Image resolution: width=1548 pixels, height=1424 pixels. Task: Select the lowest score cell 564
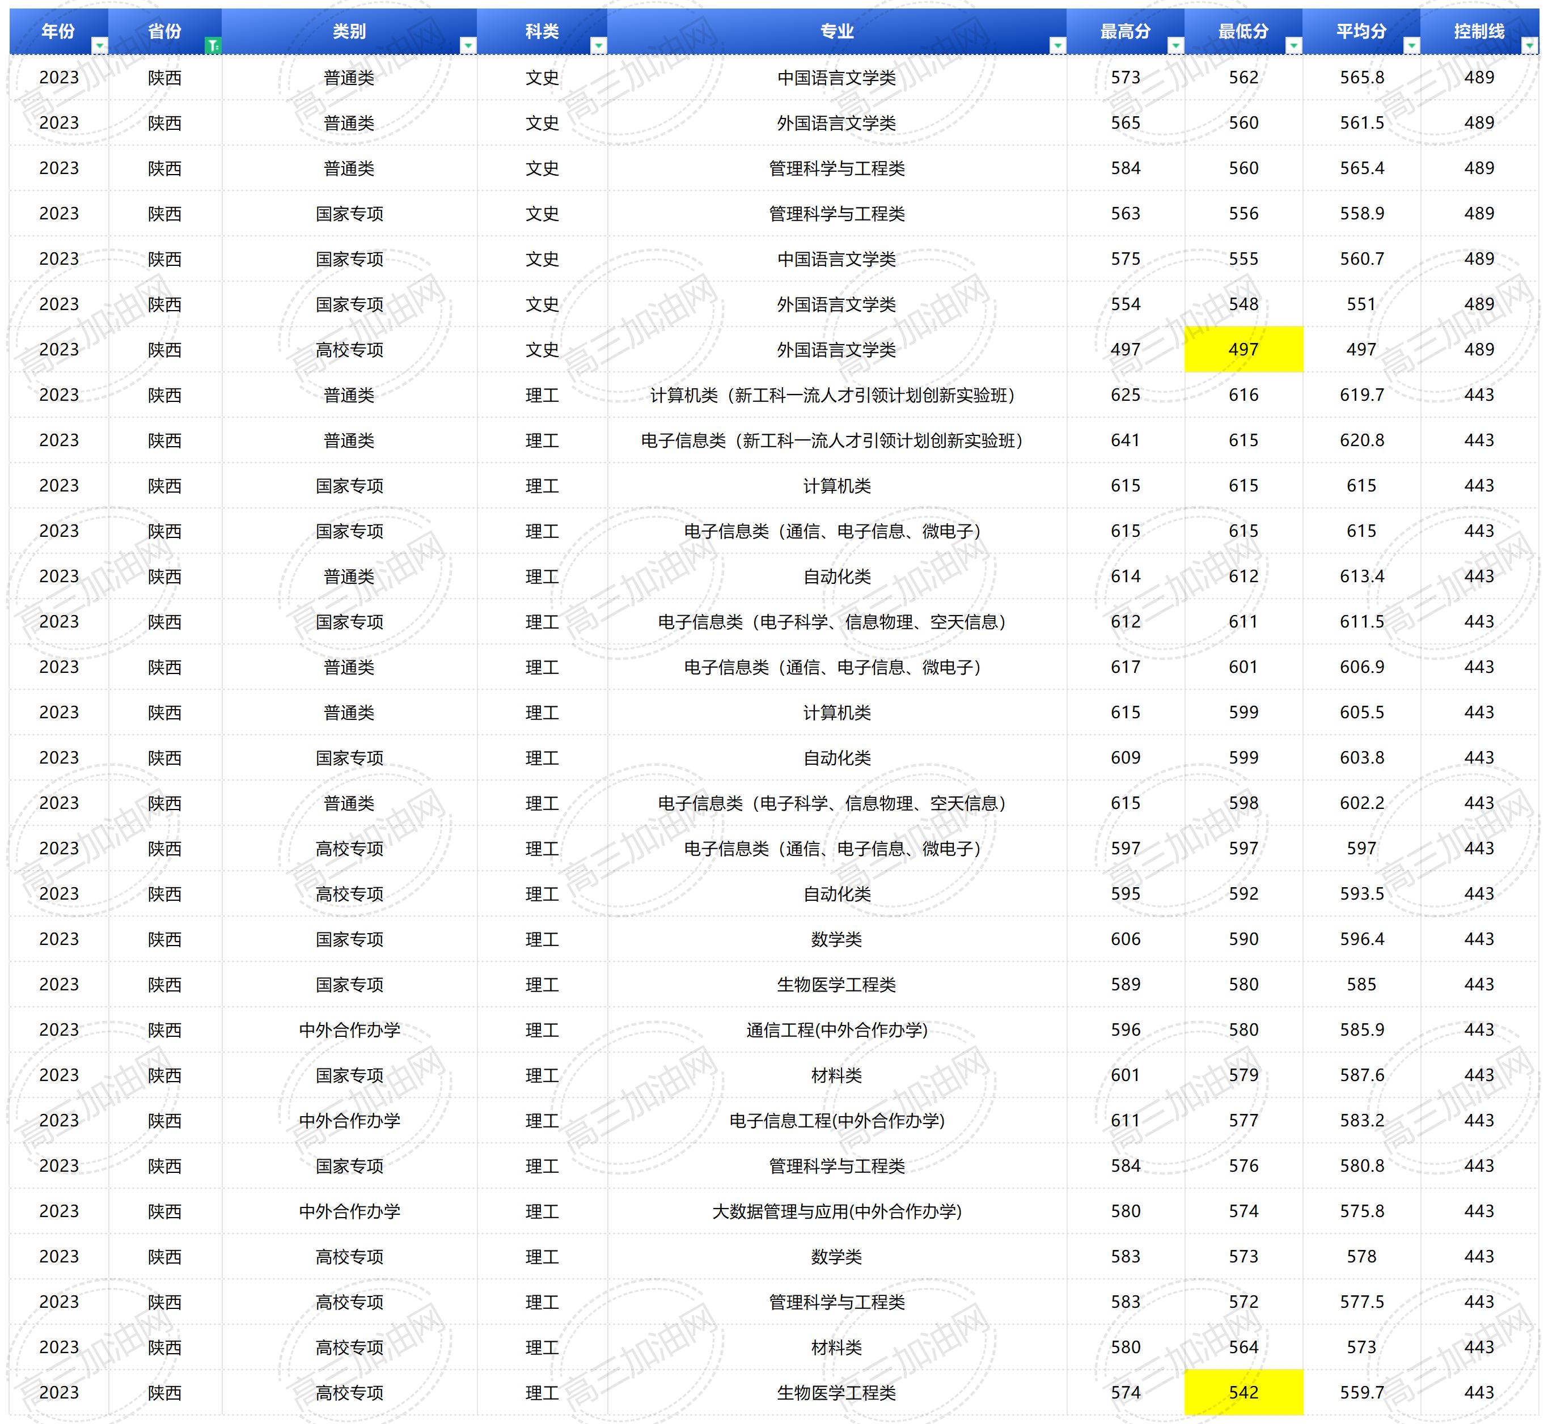click(x=1244, y=1347)
